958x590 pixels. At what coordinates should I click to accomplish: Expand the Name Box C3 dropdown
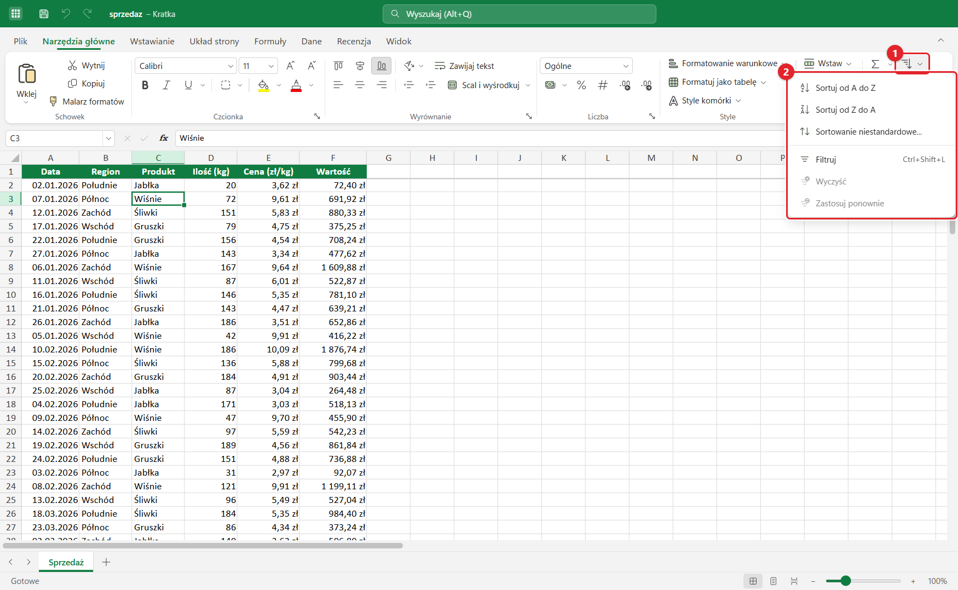coord(108,138)
